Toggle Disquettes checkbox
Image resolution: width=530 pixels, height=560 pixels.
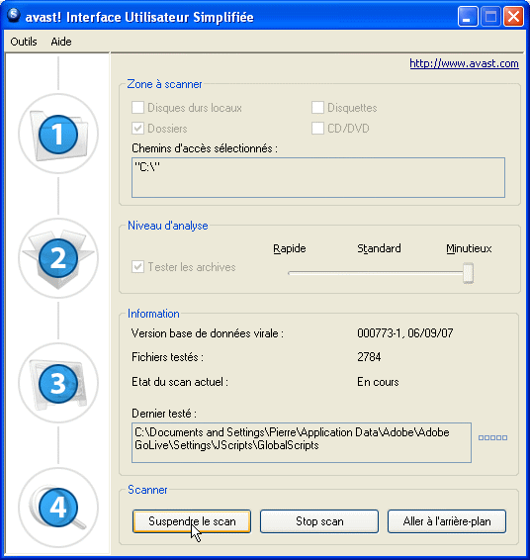(x=317, y=107)
